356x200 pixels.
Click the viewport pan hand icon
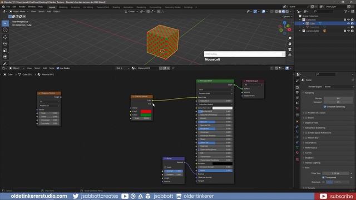coord(290,44)
